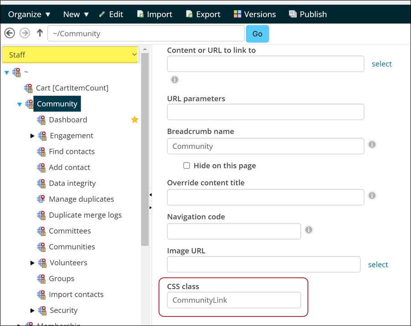Select Manage duplicates in the tree
411x326 pixels.
[82, 199]
